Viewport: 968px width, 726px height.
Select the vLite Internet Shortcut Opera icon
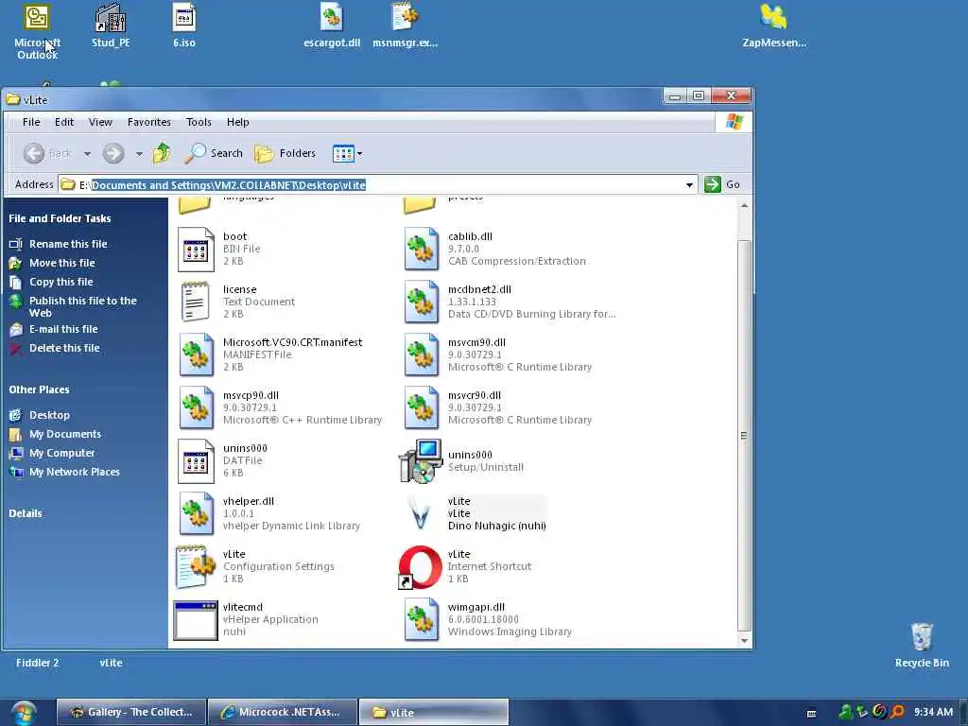point(420,567)
